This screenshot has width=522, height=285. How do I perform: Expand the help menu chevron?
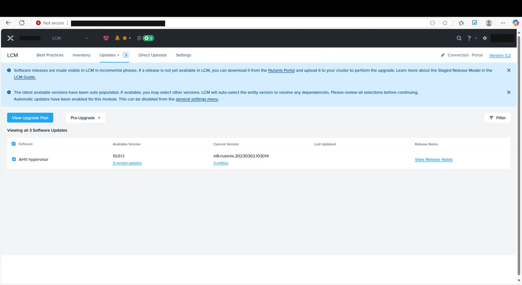tap(476, 38)
